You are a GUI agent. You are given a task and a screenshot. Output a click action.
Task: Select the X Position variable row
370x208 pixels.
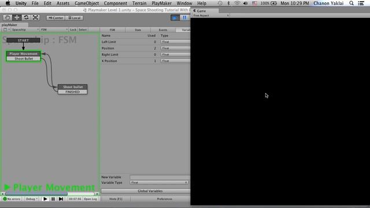145,61
